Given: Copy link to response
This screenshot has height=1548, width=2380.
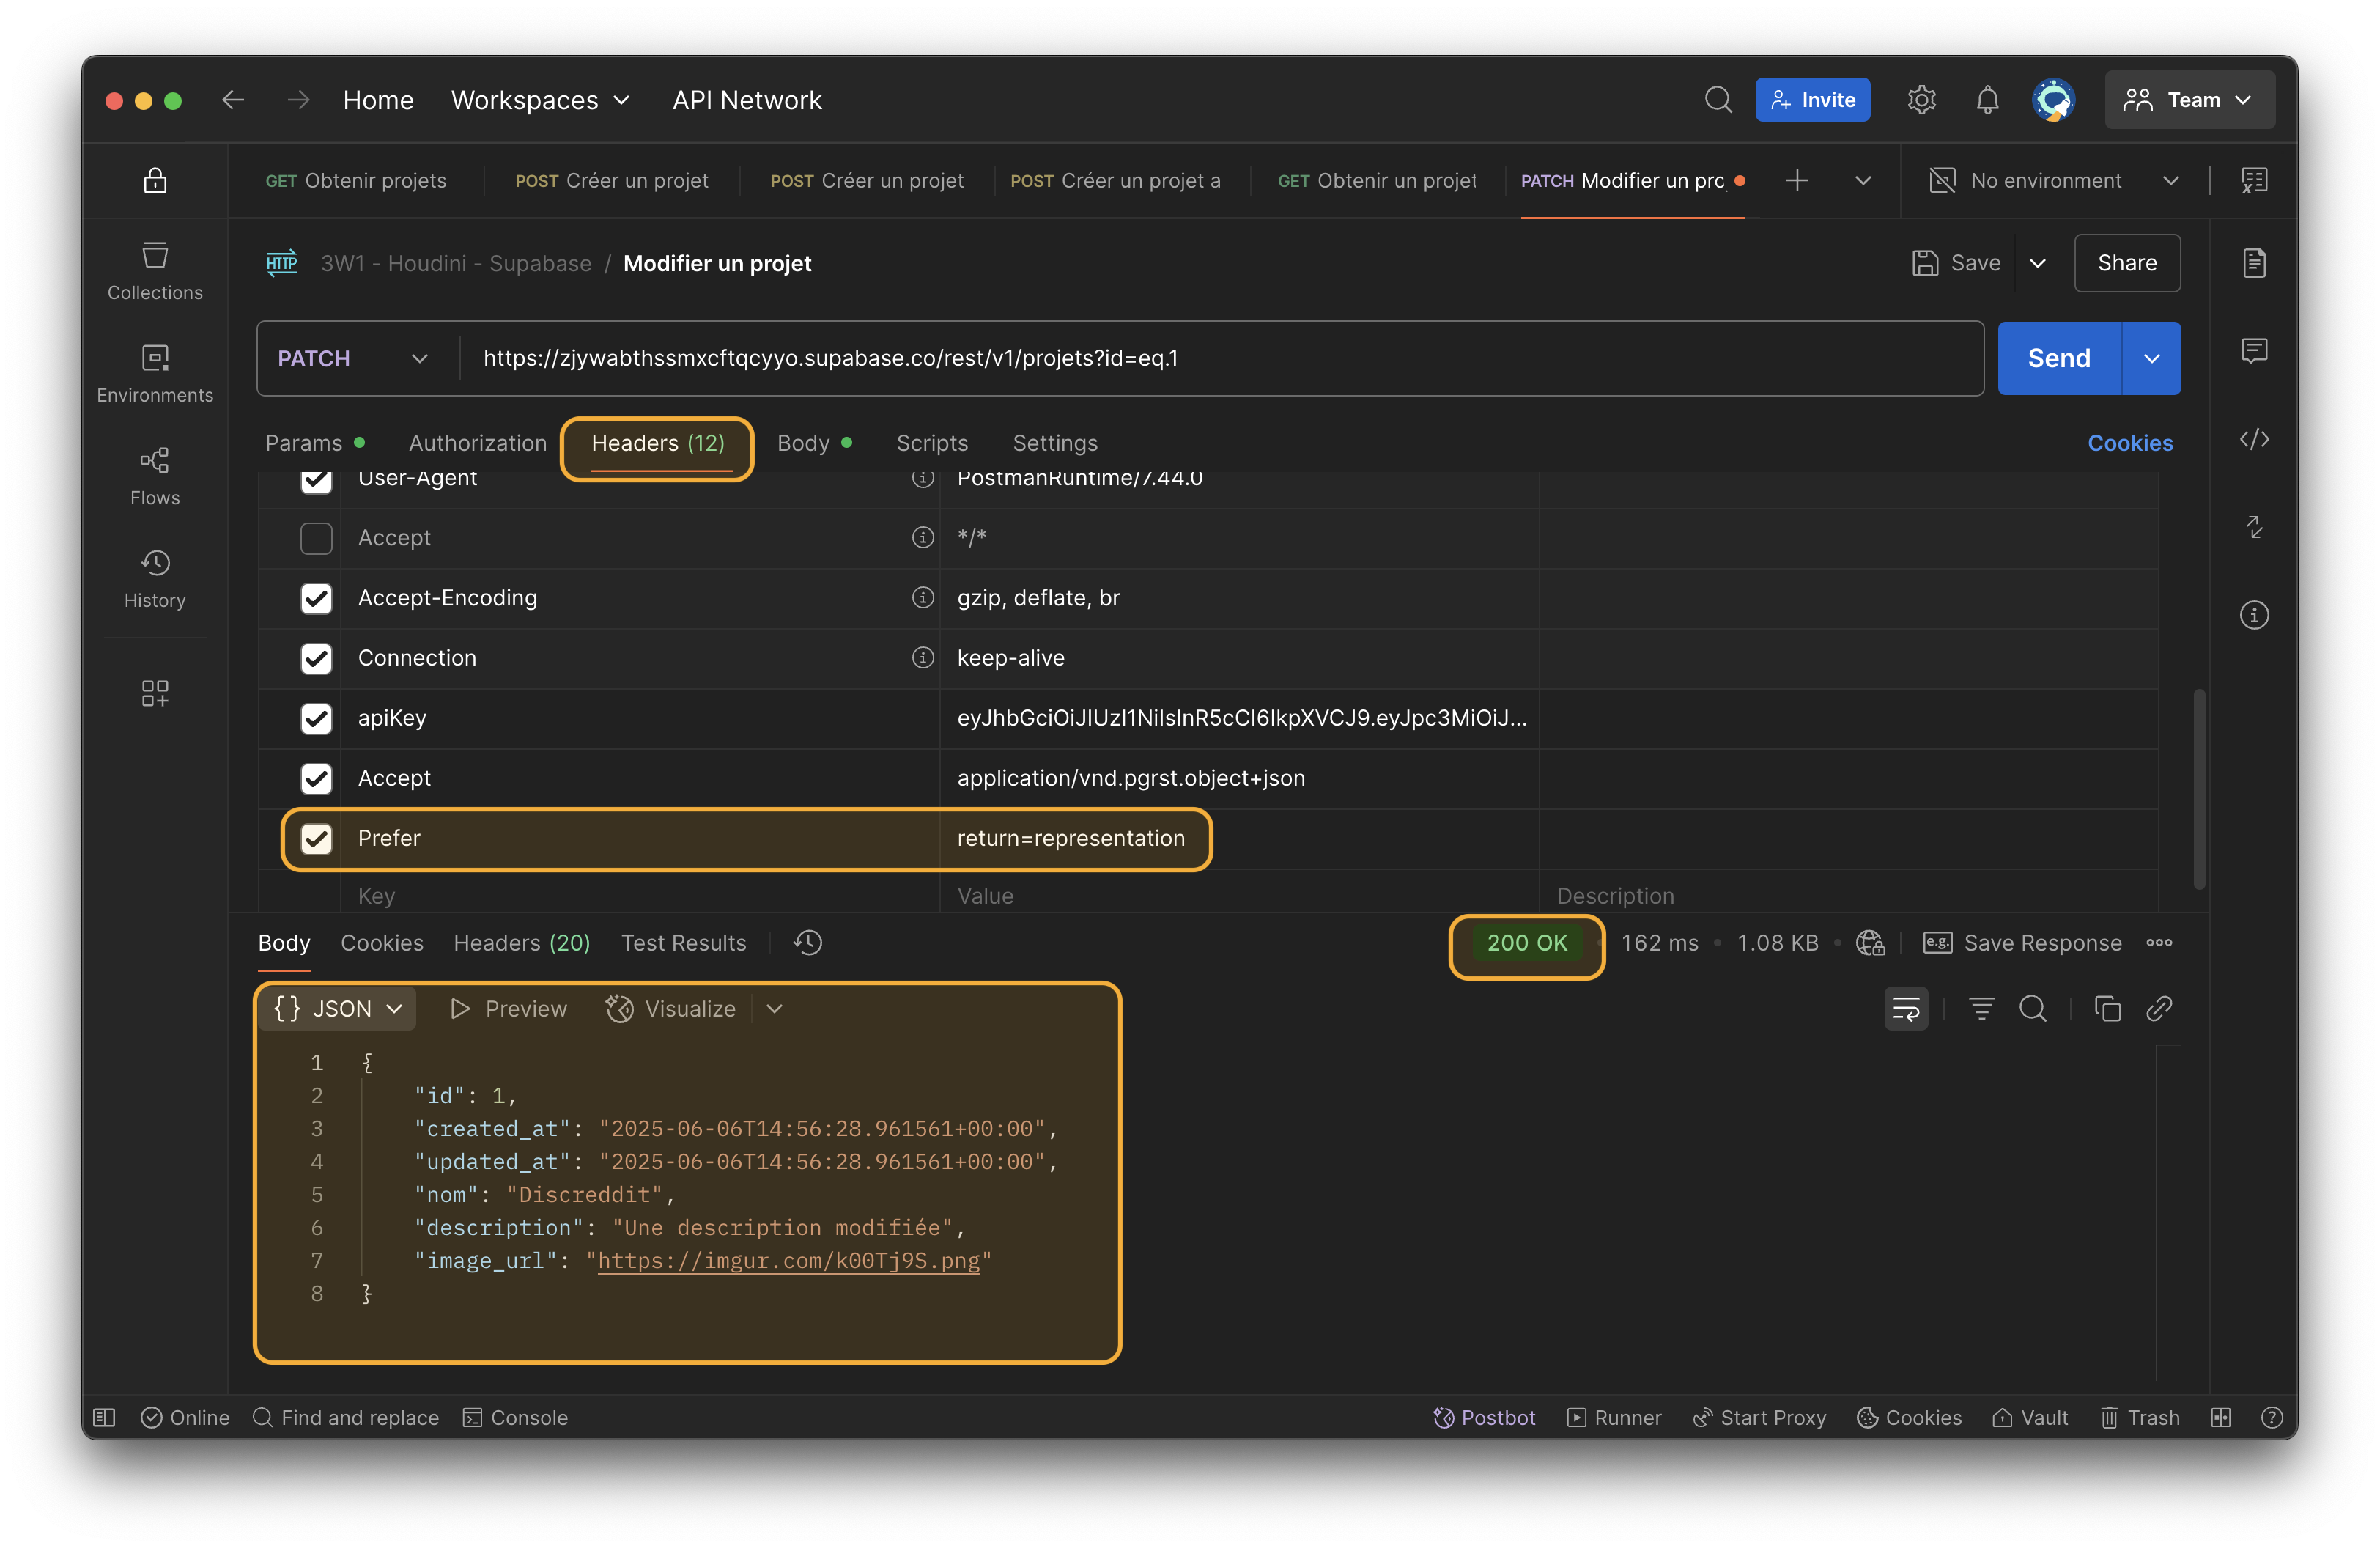Looking at the screenshot, I should click(2158, 1009).
